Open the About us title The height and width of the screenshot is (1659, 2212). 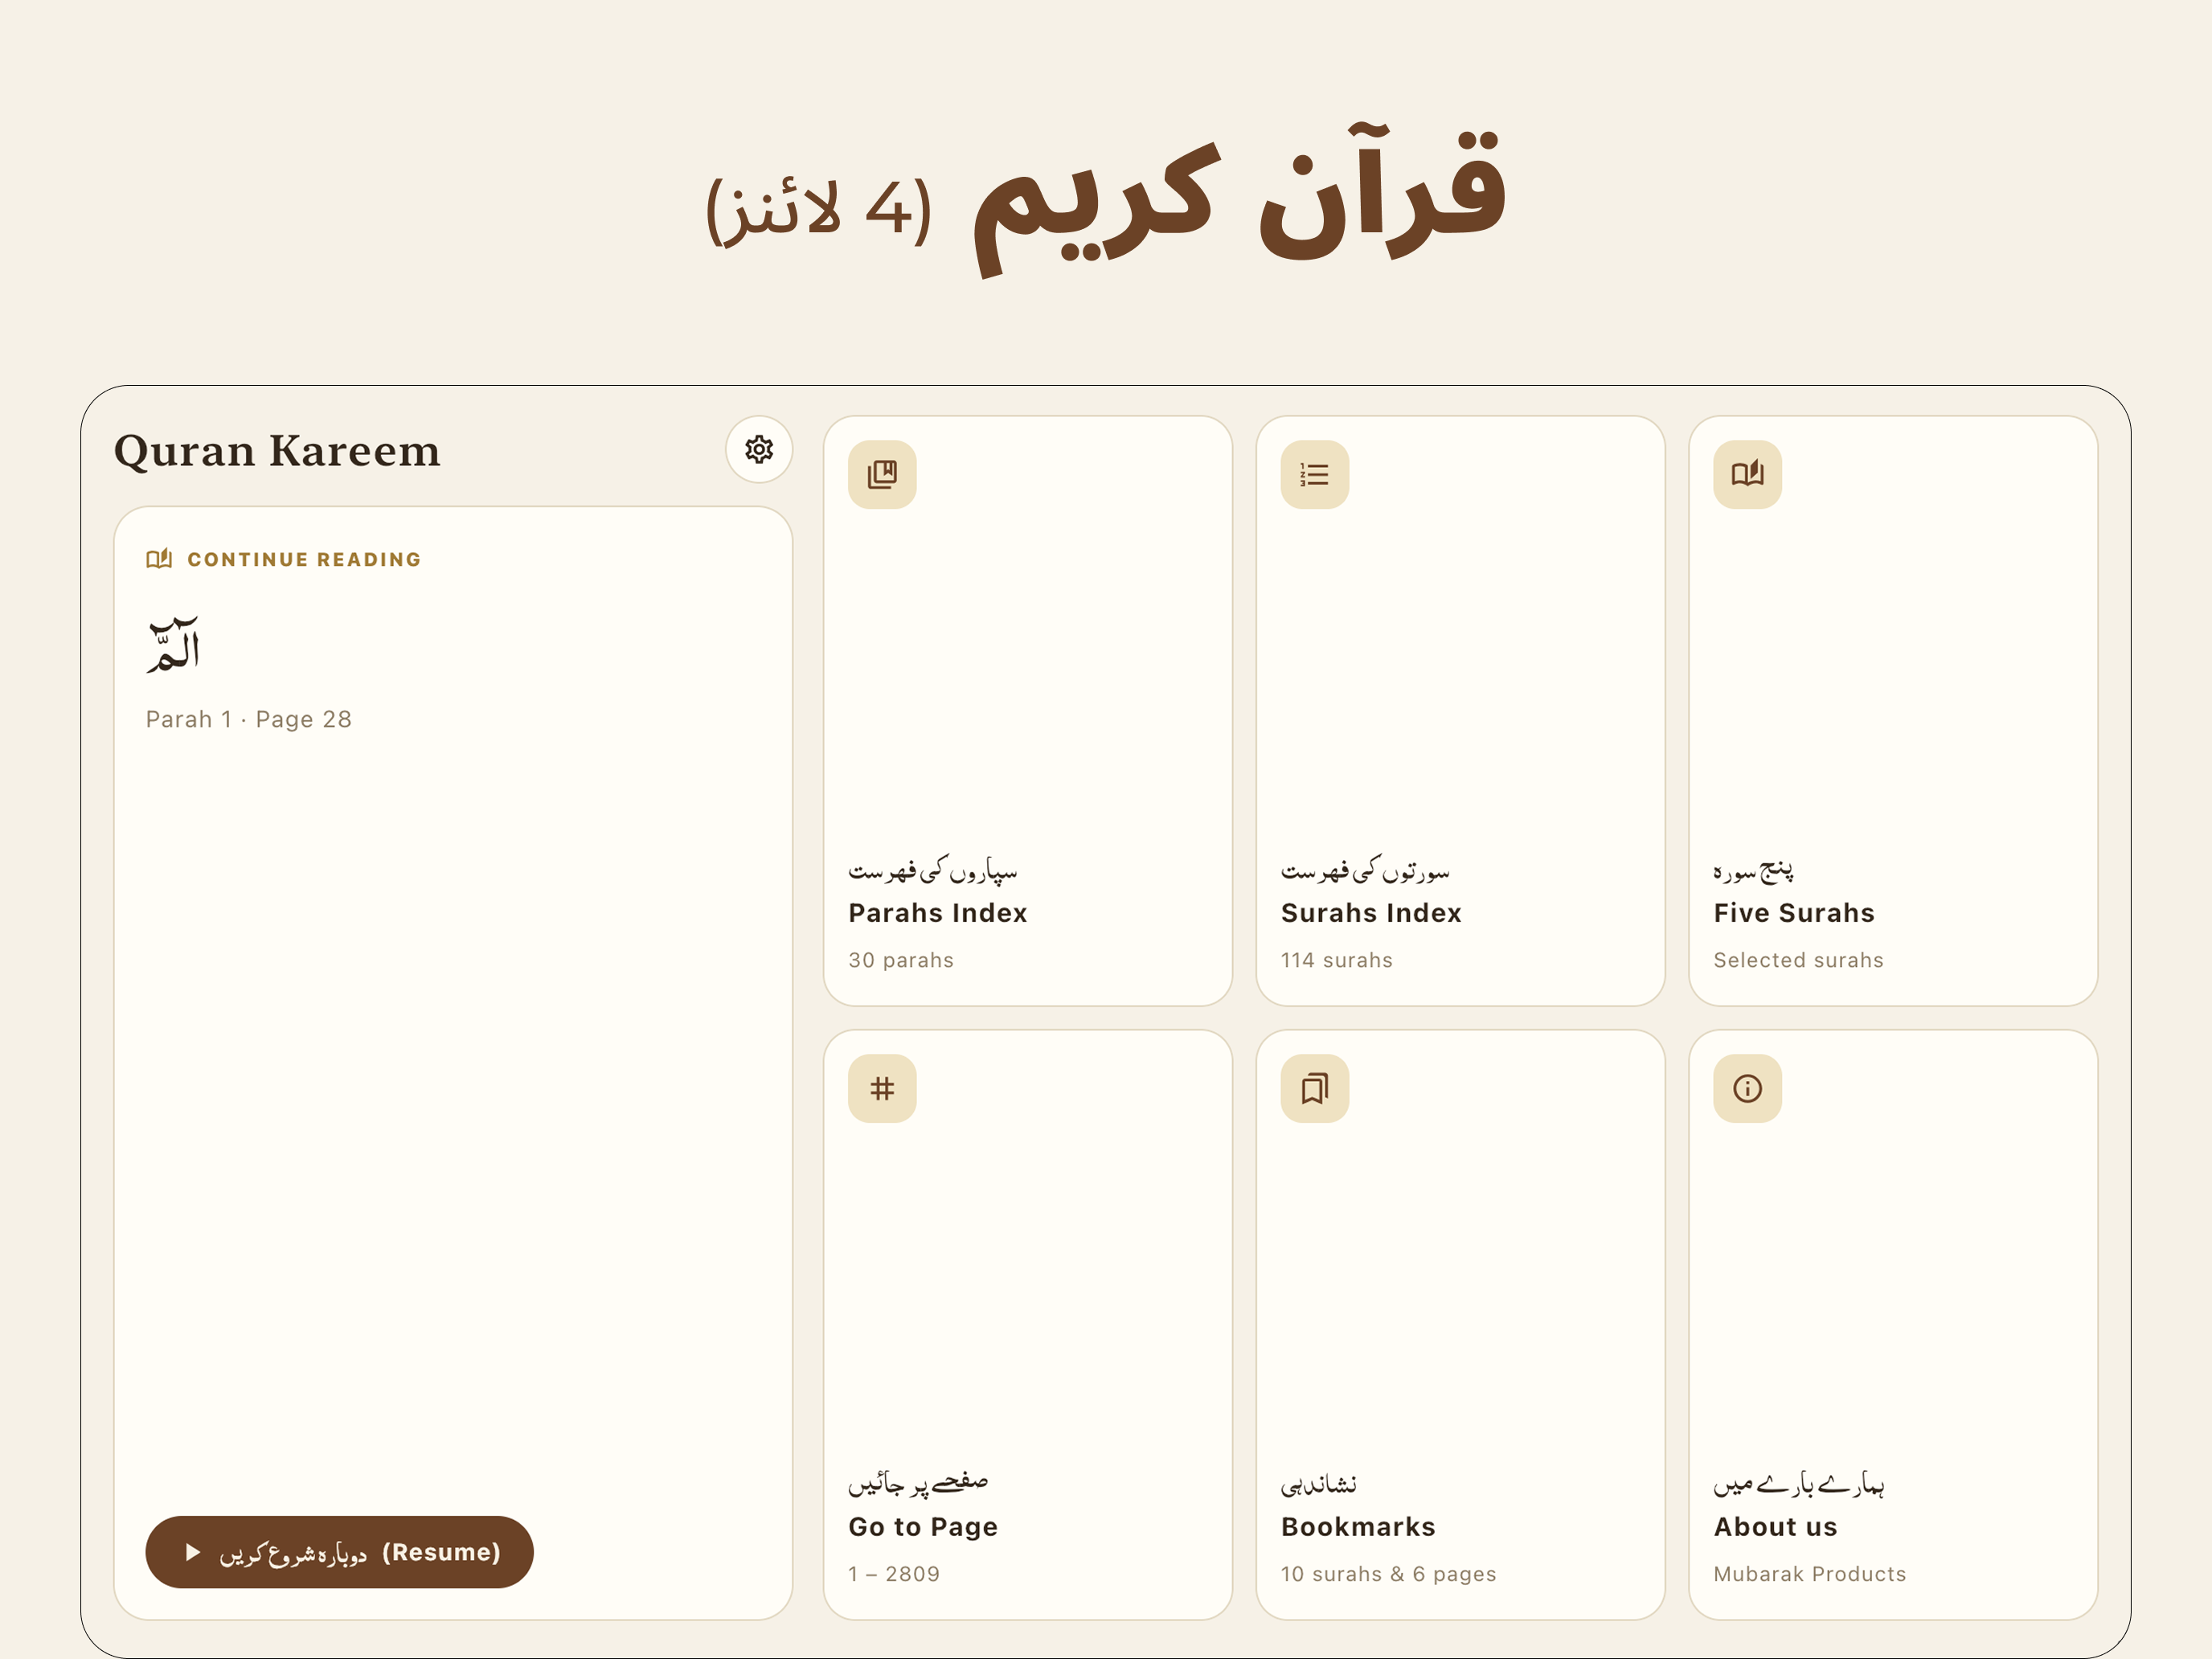1775,1527
